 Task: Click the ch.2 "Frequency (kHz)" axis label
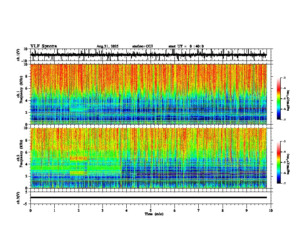[22, 153]
